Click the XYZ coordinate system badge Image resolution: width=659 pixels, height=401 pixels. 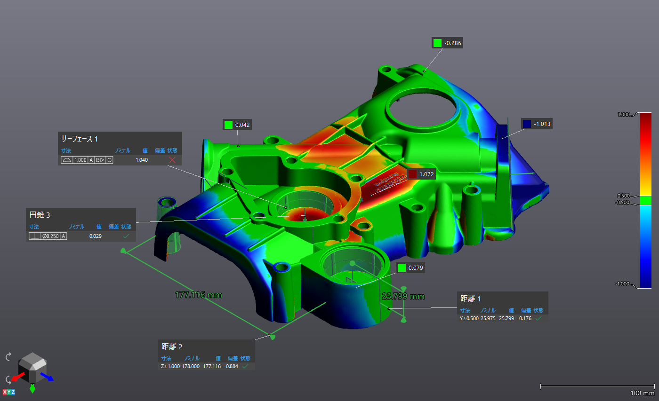point(9,392)
